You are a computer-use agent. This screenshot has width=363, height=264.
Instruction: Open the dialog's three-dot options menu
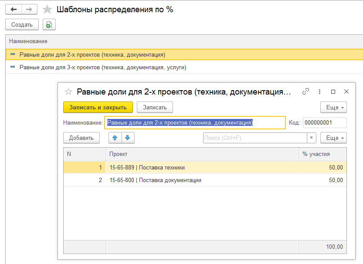coord(320,91)
